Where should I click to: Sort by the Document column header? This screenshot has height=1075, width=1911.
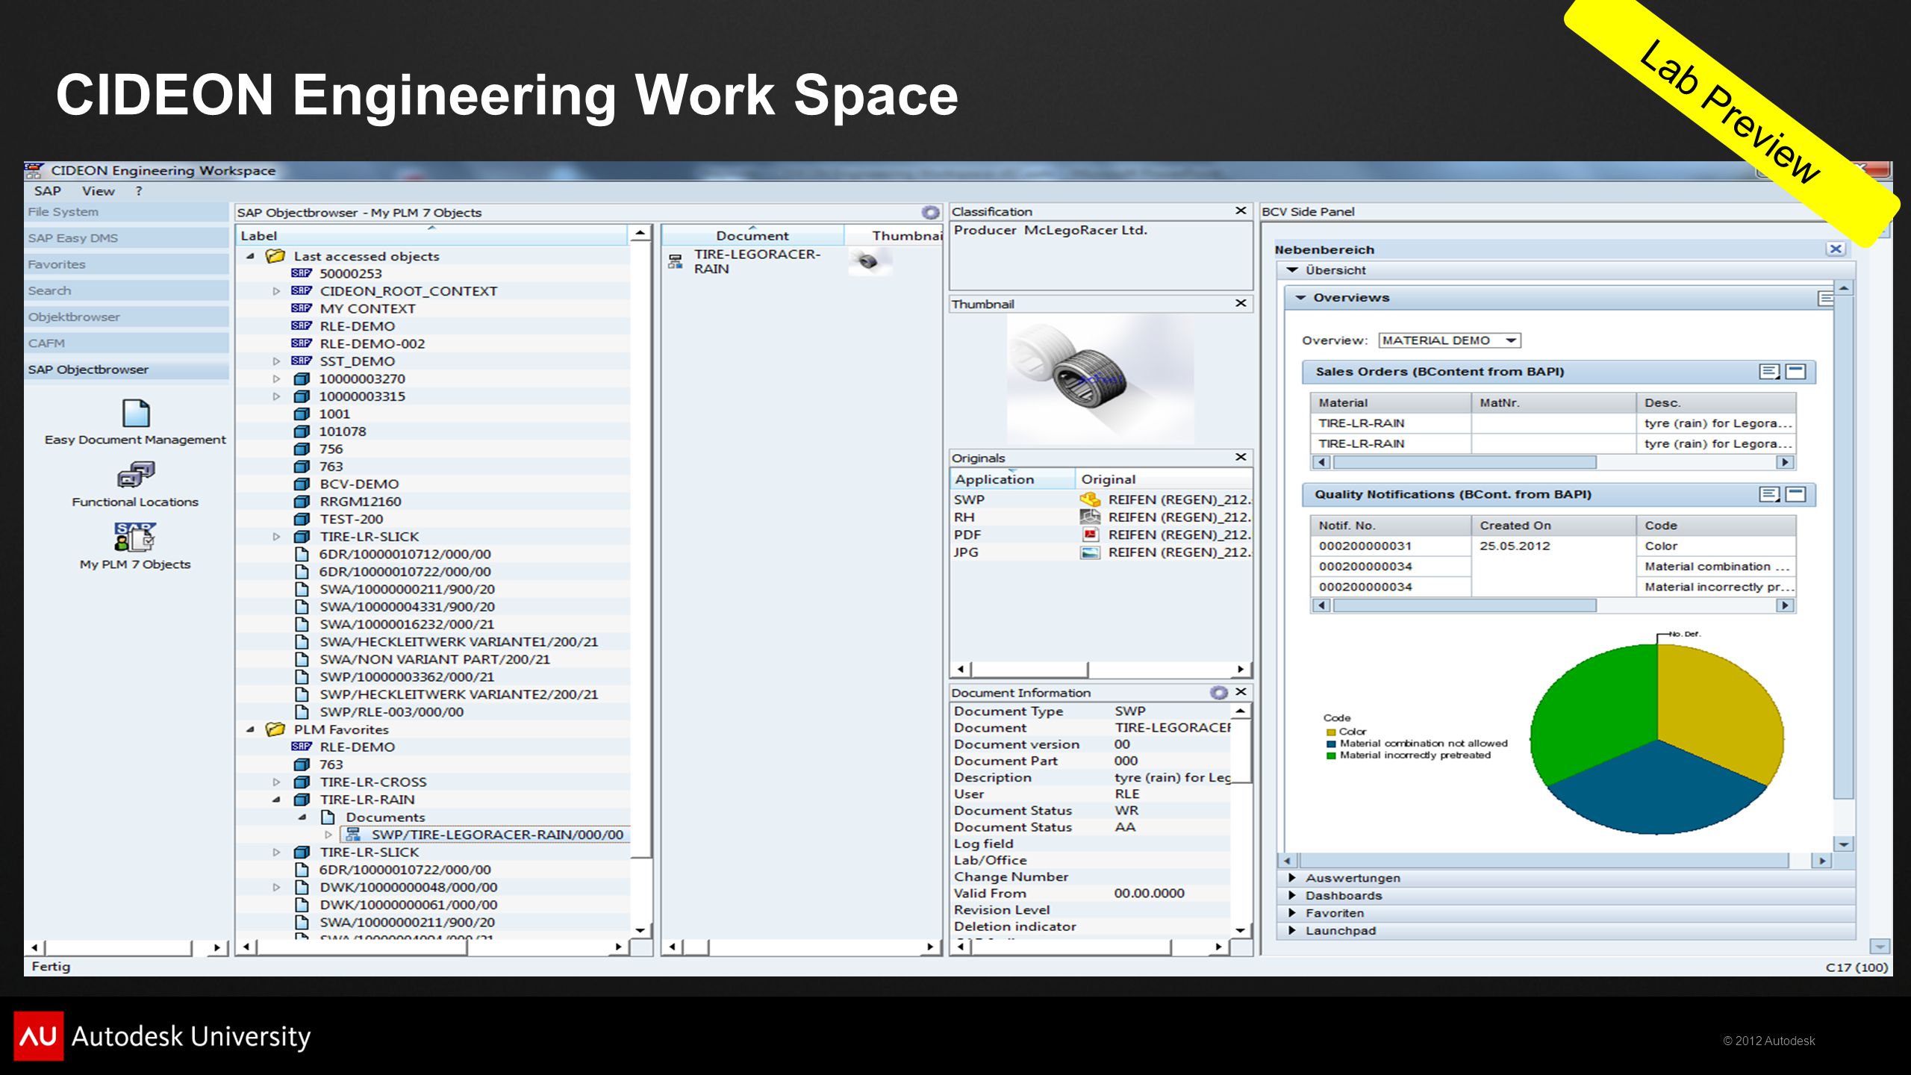[x=752, y=236]
